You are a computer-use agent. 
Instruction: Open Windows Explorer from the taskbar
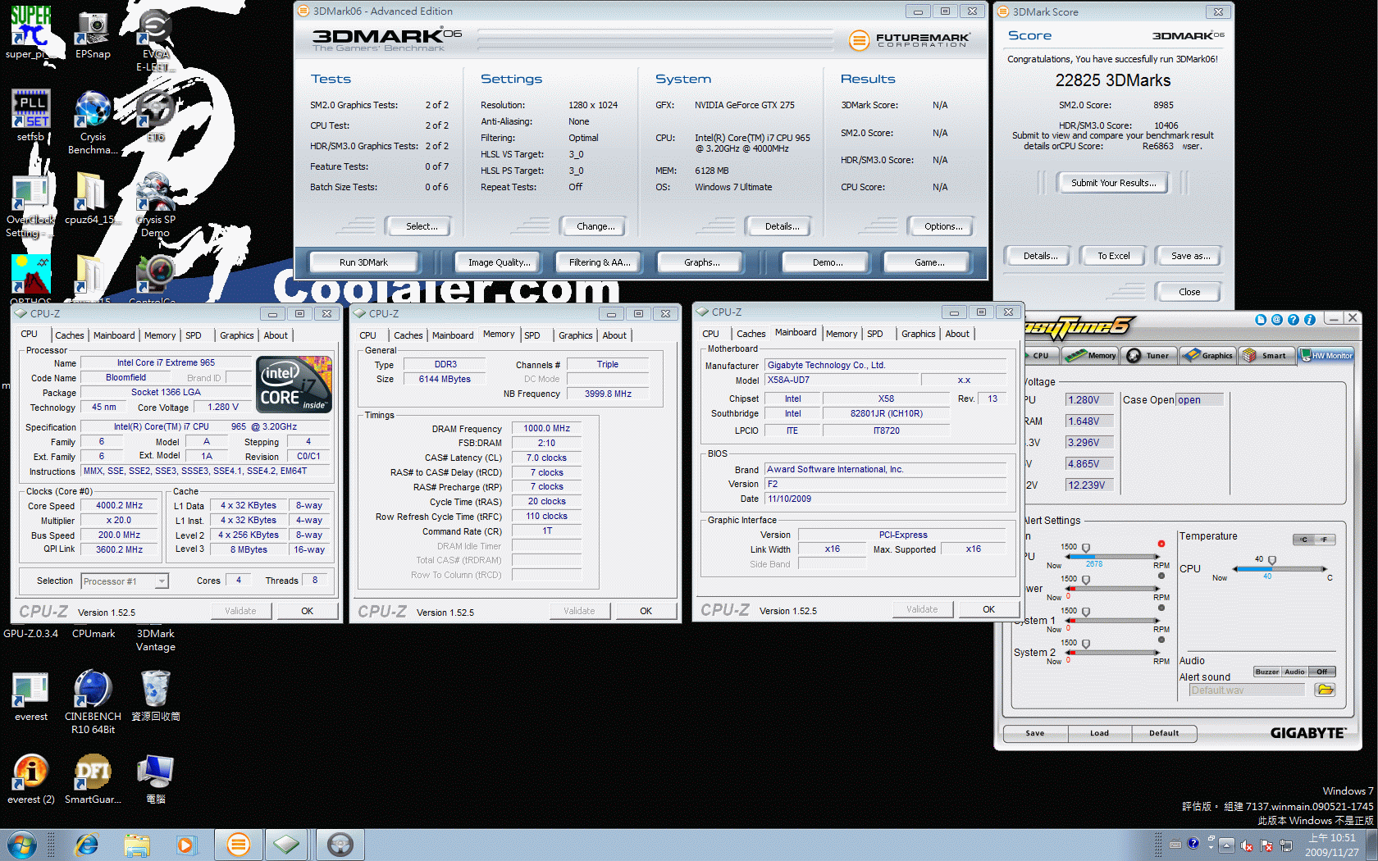tap(137, 845)
